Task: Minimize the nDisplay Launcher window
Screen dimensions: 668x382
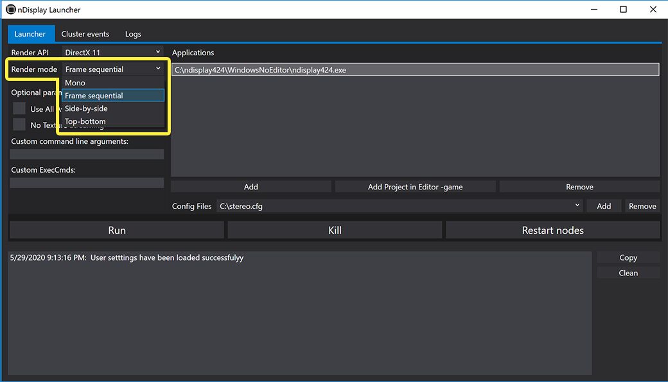Action: (x=593, y=10)
